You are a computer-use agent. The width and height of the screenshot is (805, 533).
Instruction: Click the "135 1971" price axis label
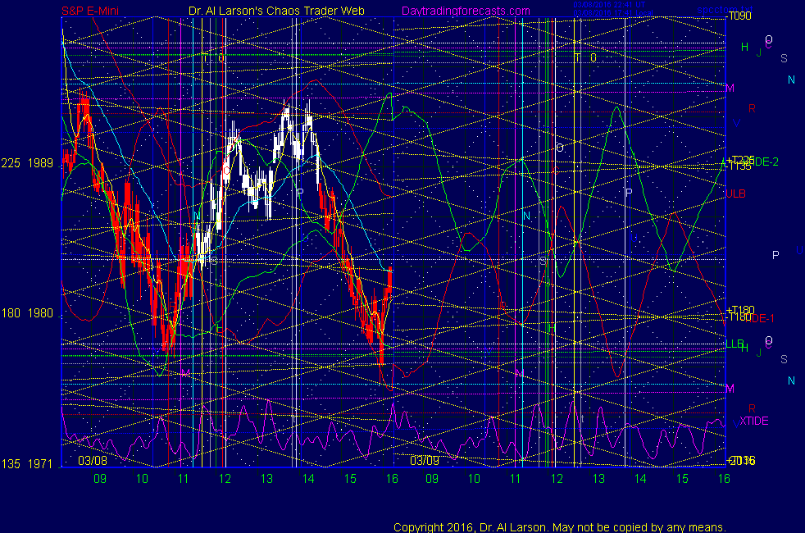point(27,464)
